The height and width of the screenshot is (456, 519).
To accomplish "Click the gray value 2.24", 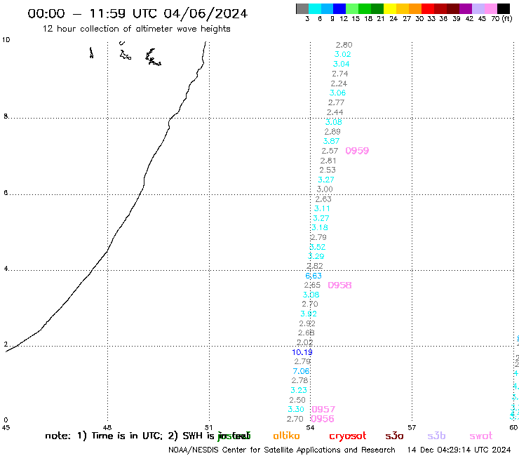I will tap(339, 83).
